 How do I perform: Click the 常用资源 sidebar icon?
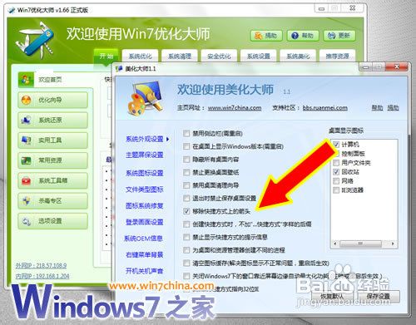tap(27, 160)
